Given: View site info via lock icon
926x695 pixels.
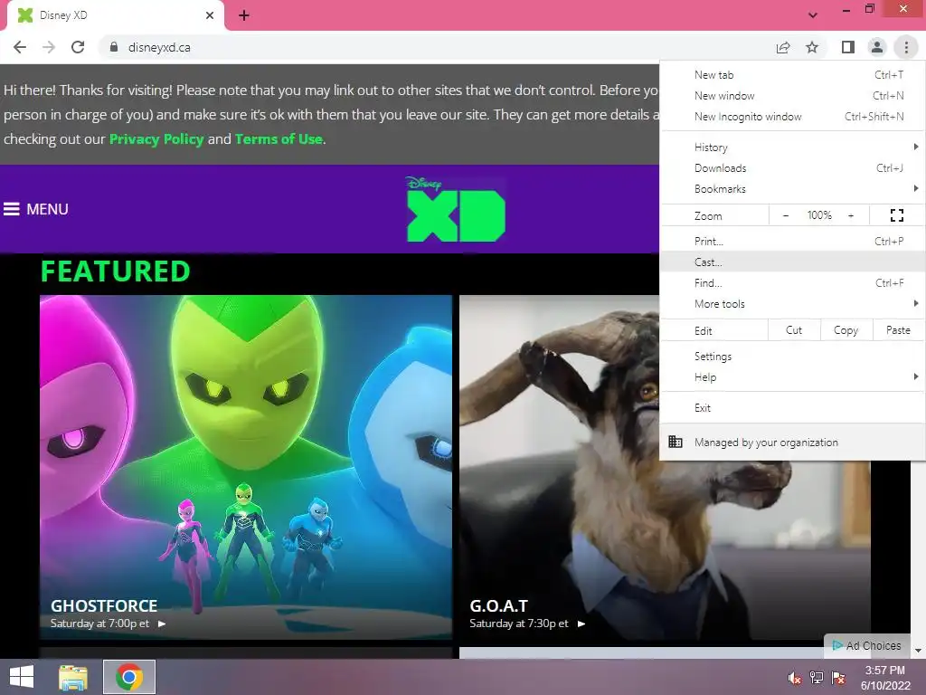Looking at the screenshot, I should click(x=114, y=47).
